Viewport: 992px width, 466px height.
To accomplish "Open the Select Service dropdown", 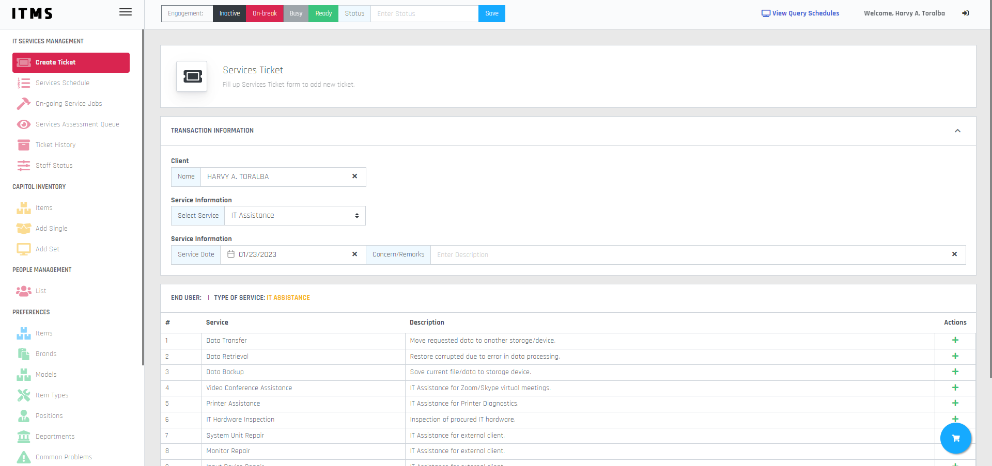I will pos(295,216).
